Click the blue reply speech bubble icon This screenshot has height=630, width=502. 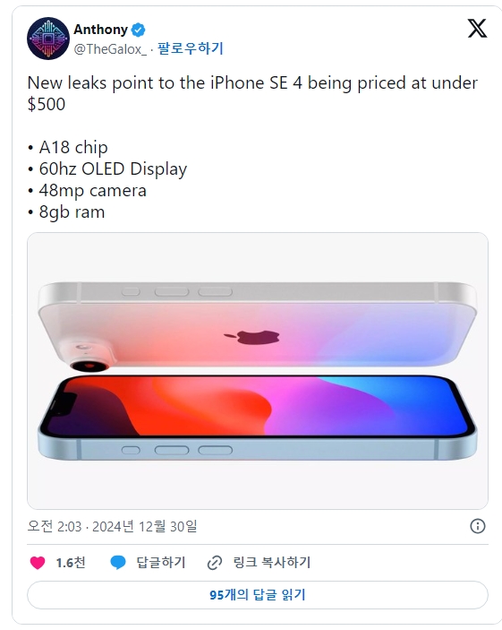coord(118,563)
